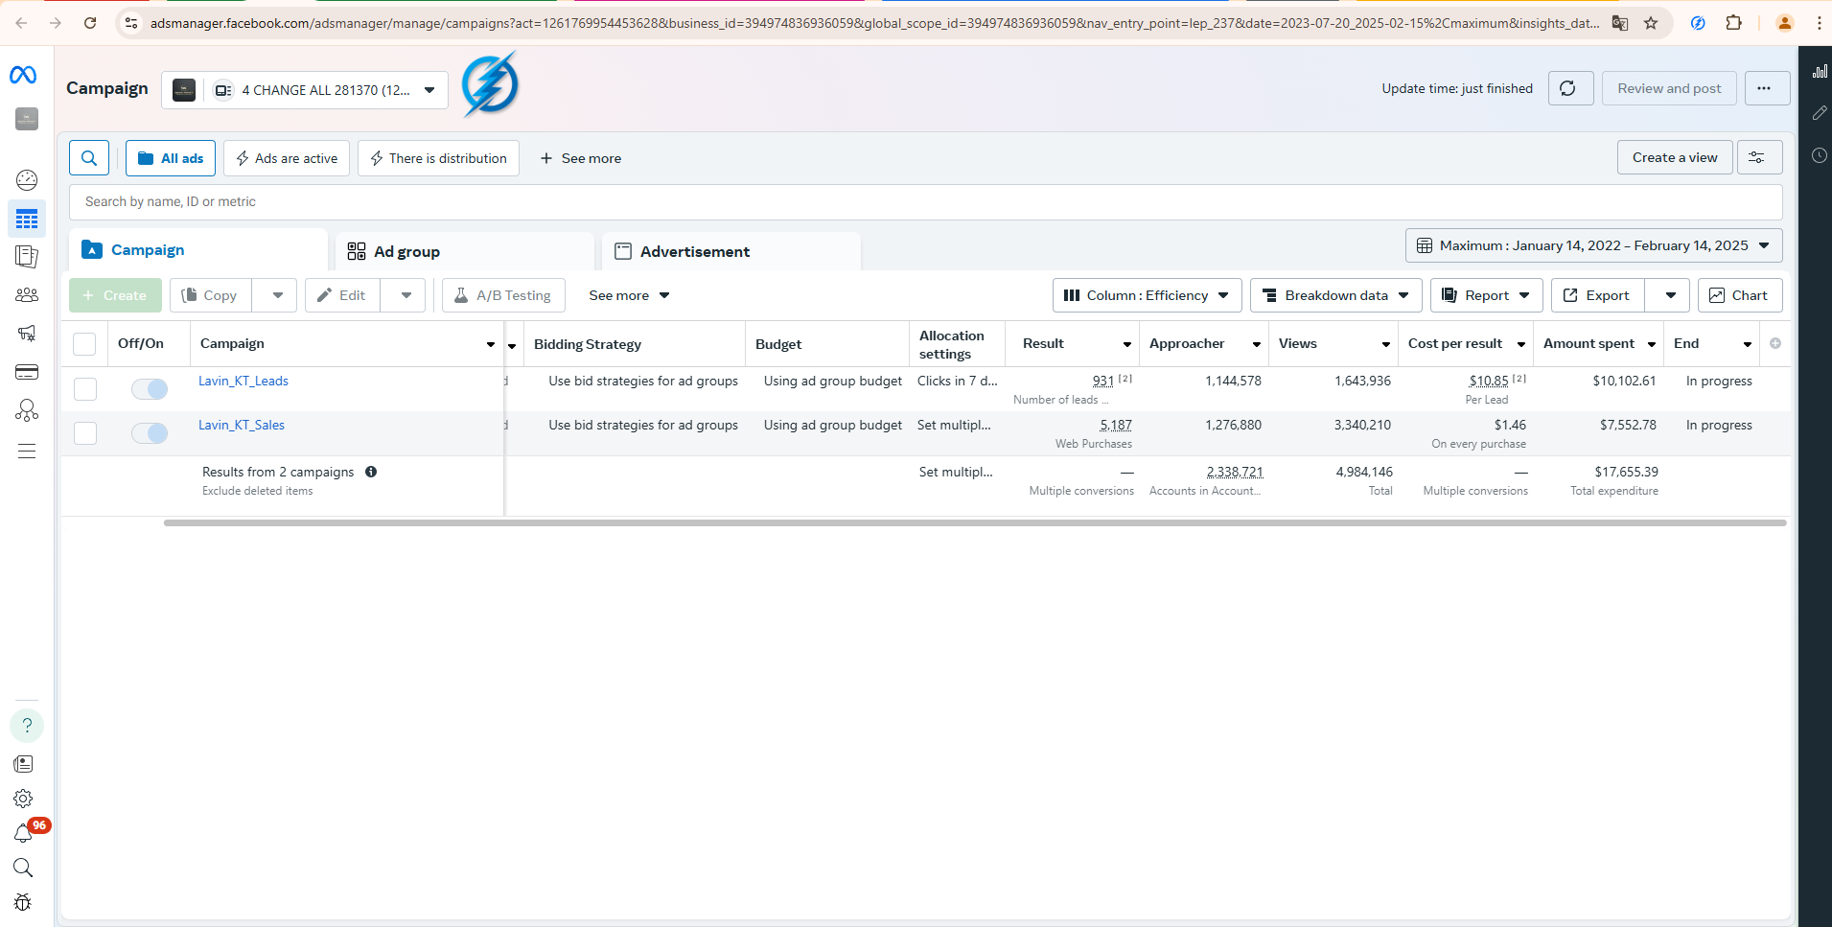The width and height of the screenshot is (1832, 927).
Task: Expand the See more toolbar dropdown
Action: [x=629, y=295]
